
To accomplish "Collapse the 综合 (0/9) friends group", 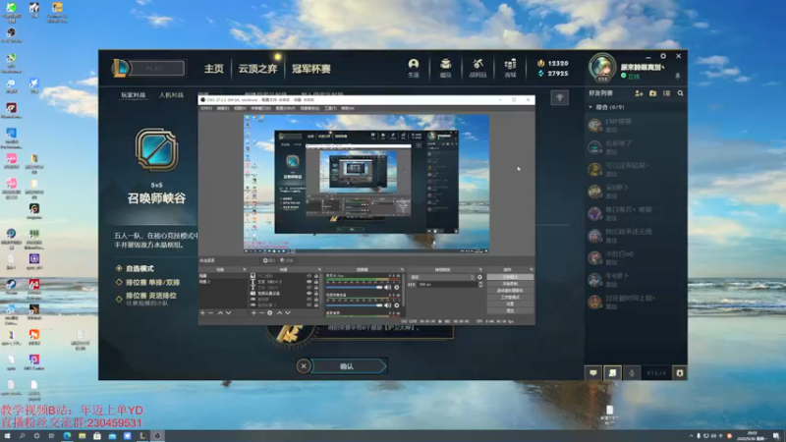I will (x=590, y=107).
